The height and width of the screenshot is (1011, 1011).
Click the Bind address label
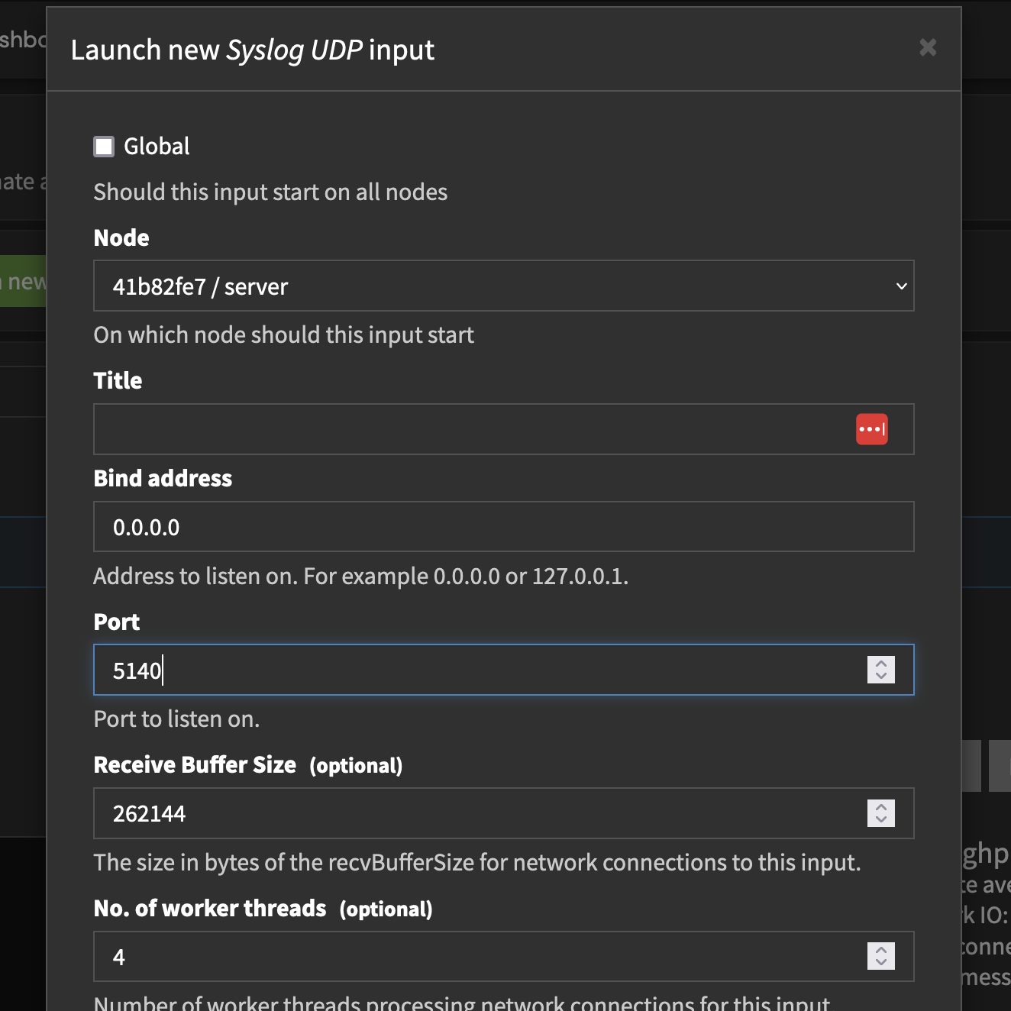pyautogui.click(x=163, y=479)
